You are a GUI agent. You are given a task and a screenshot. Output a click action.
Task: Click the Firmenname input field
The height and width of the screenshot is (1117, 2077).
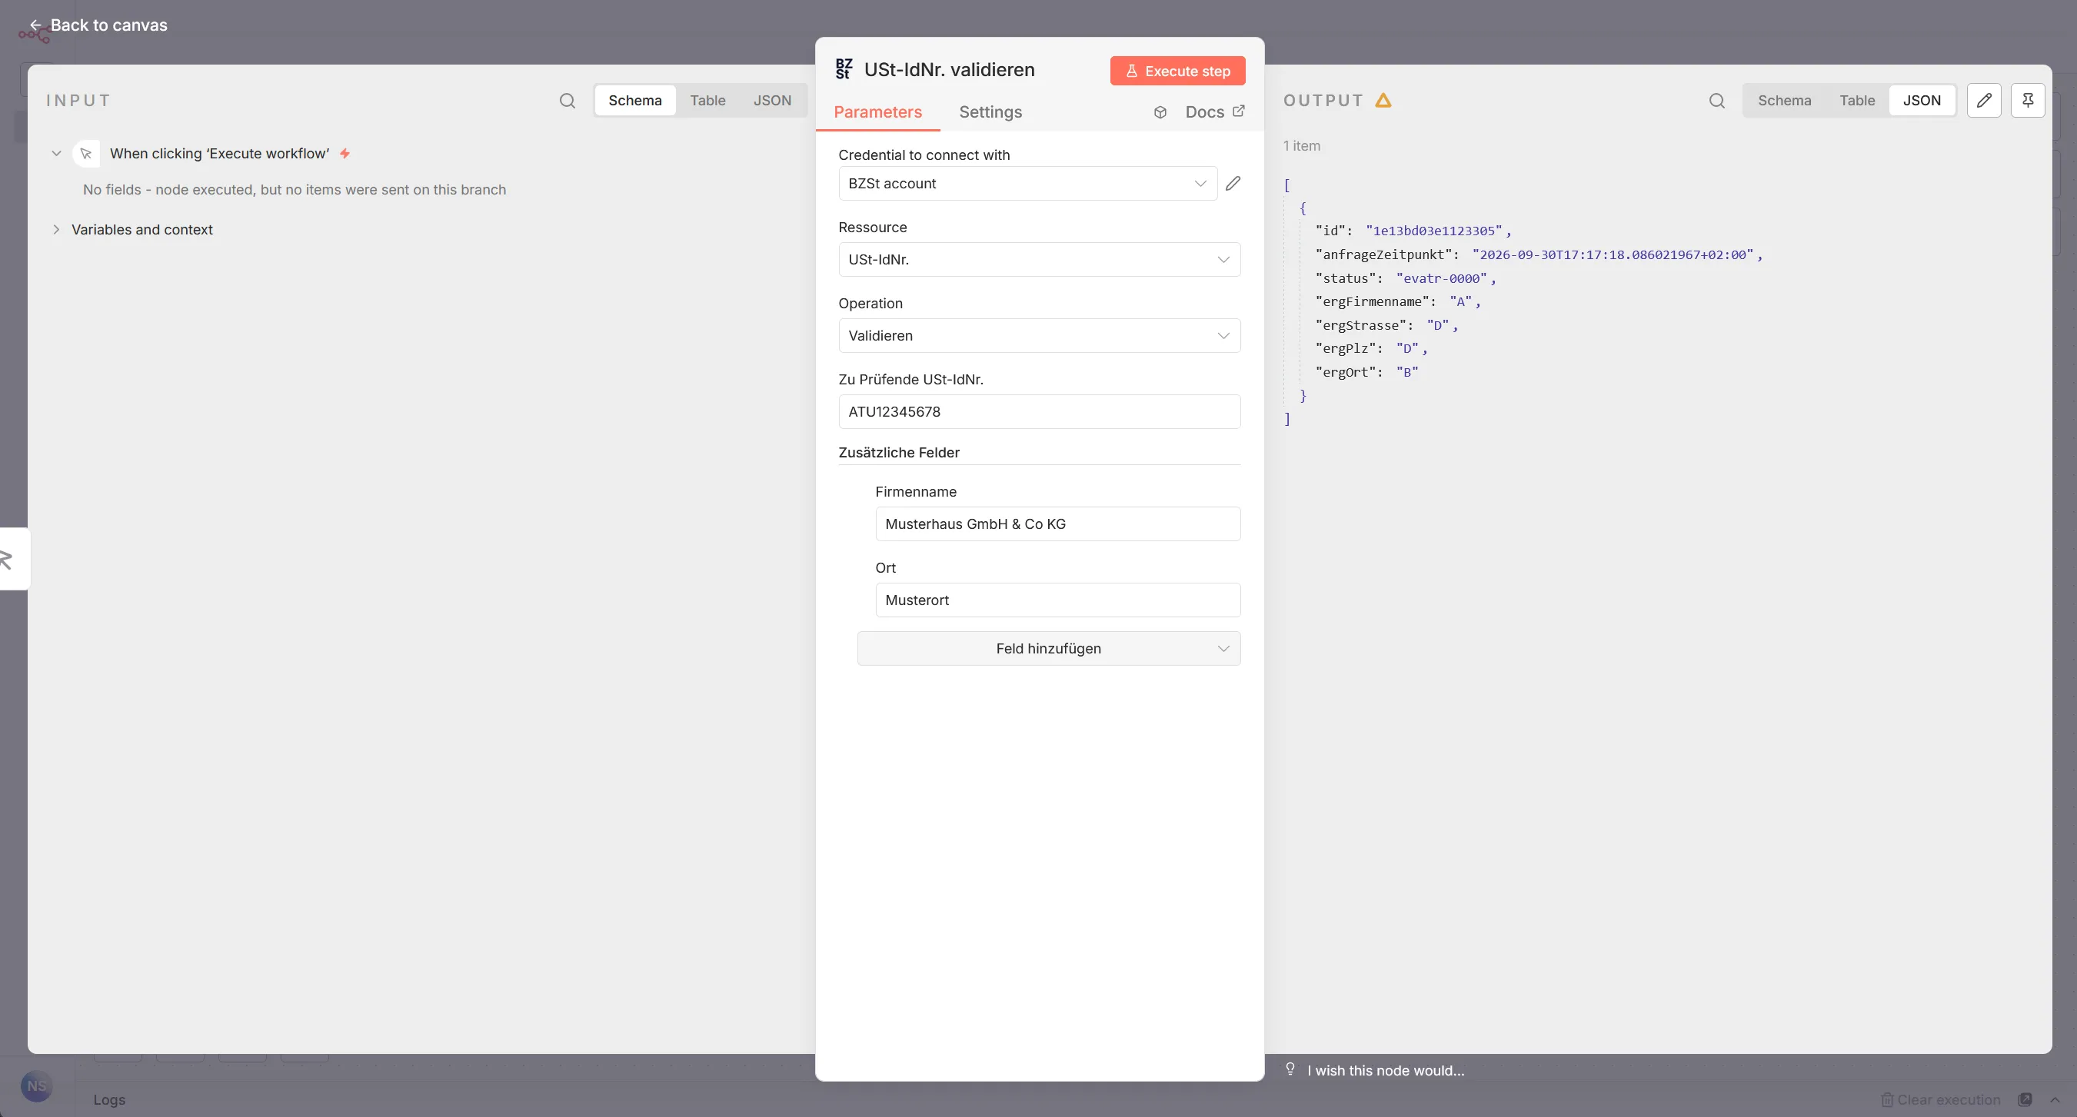1058,524
